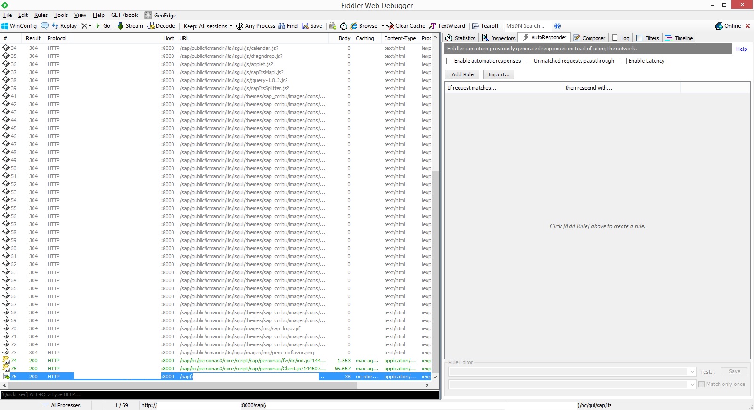The width and height of the screenshot is (754, 410).
Task: Click the camera screenshot icon
Action: [333, 26]
